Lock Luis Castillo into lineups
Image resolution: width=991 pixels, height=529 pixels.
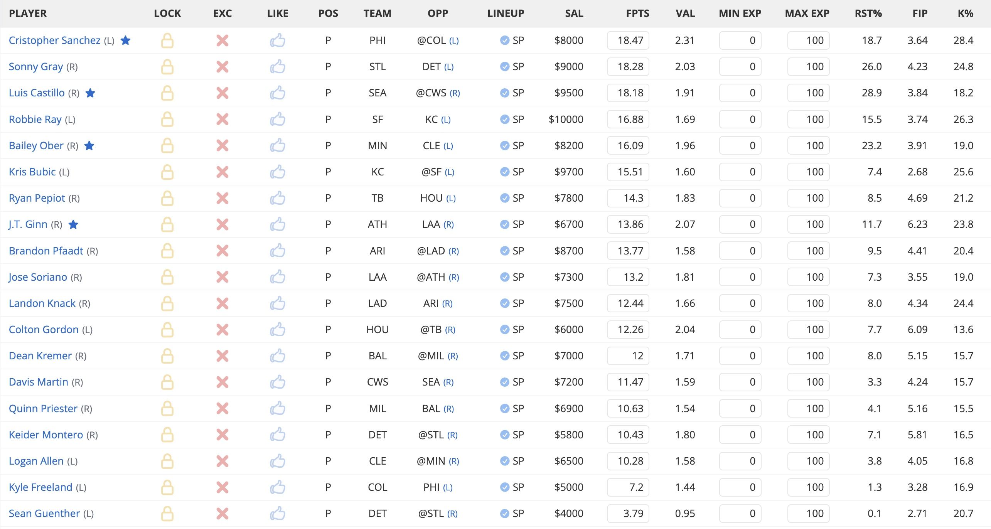(167, 93)
